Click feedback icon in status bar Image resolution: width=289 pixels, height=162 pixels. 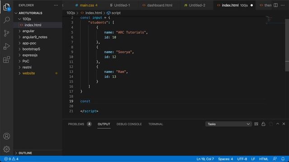275,159
